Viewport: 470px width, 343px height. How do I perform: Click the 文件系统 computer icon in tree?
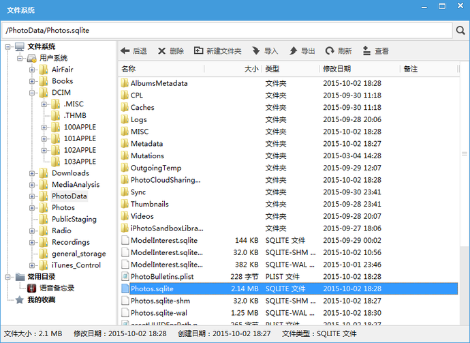tap(20, 46)
